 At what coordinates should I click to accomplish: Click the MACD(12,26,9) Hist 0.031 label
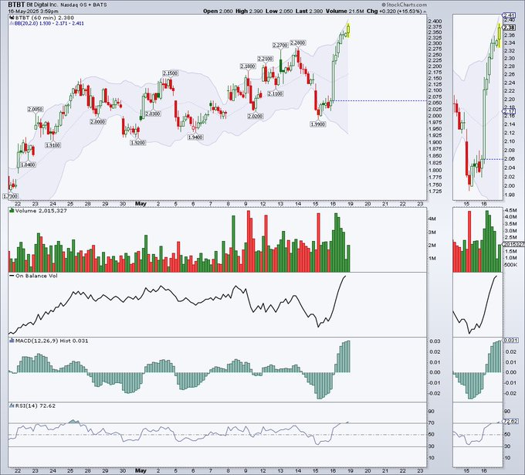point(52,341)
